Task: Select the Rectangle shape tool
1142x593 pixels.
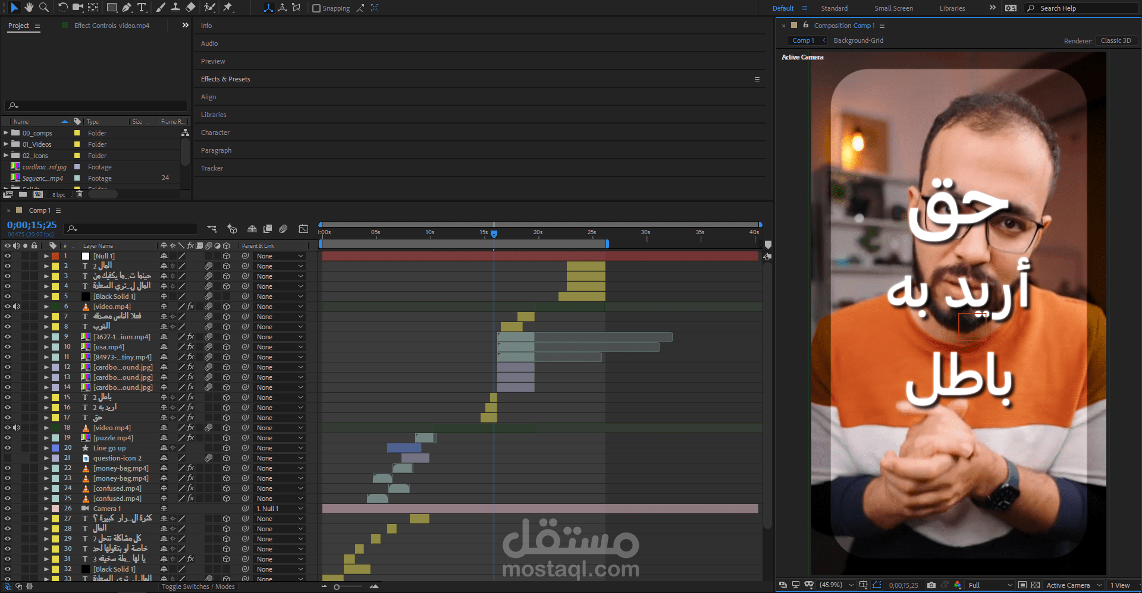Action: (111, 8)
